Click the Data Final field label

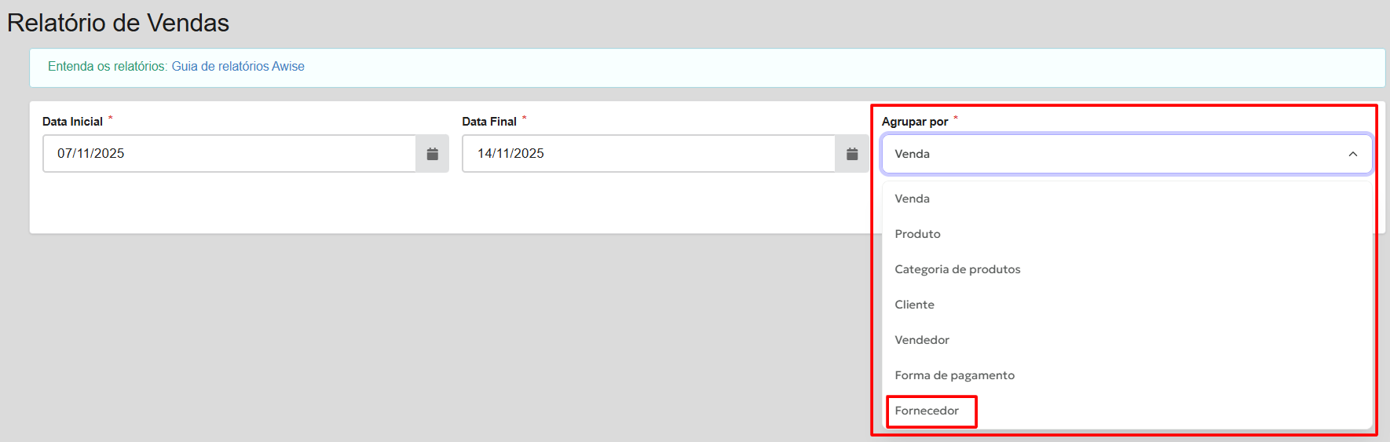click(488, 122)
